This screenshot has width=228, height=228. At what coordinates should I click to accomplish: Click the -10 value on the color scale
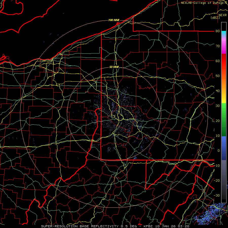[x=217, y=166]
